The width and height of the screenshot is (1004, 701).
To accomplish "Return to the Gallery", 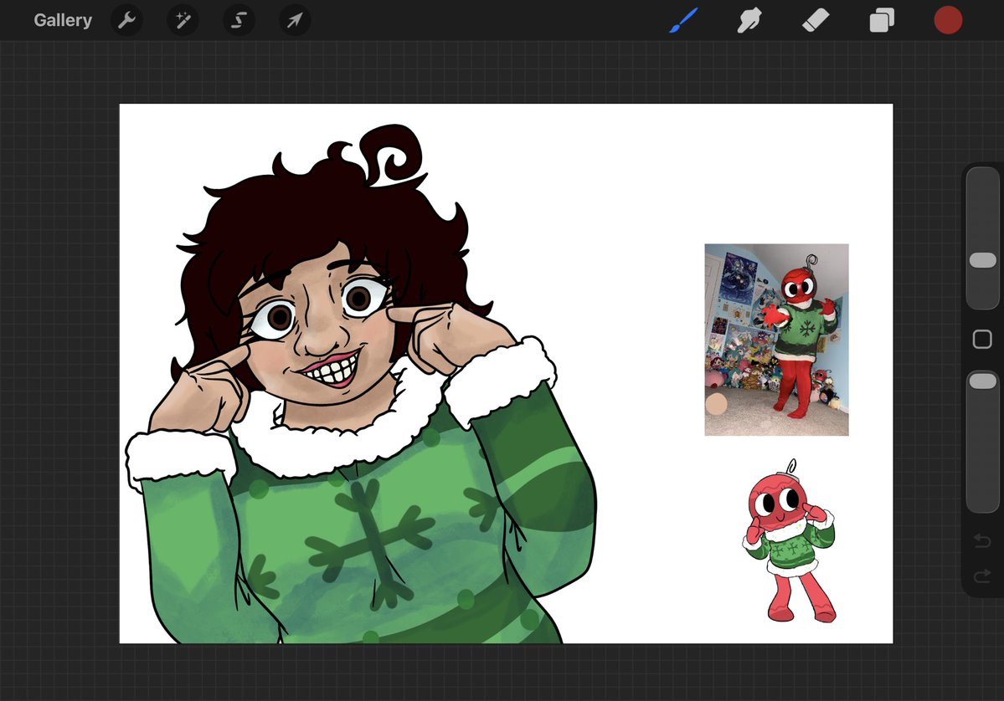I will pos(63,20).
